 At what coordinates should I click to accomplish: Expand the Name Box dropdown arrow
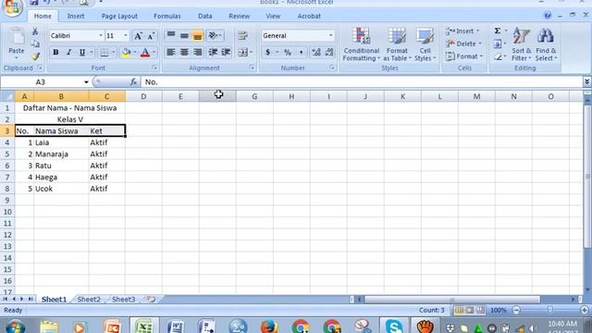[86, 82]
